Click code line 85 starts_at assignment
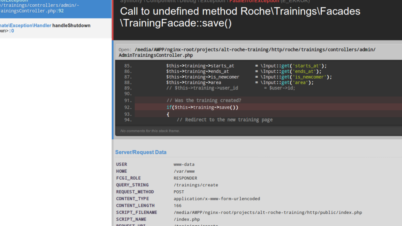The image size is (402, 226). 247,66
